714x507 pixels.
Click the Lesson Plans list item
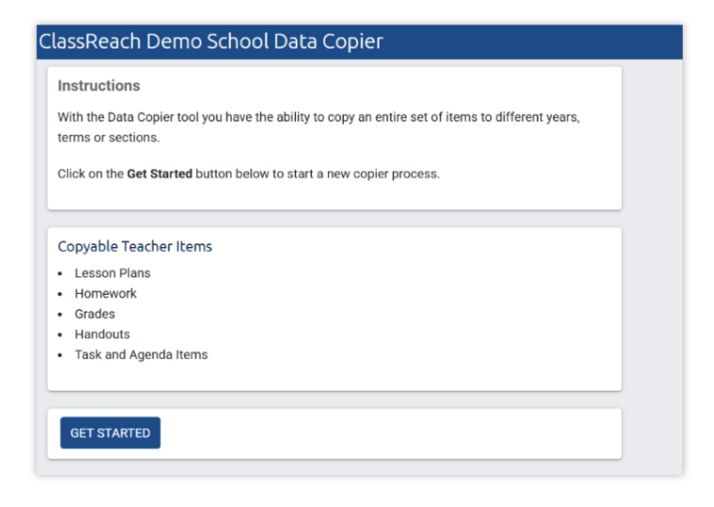tap(113, 273)
